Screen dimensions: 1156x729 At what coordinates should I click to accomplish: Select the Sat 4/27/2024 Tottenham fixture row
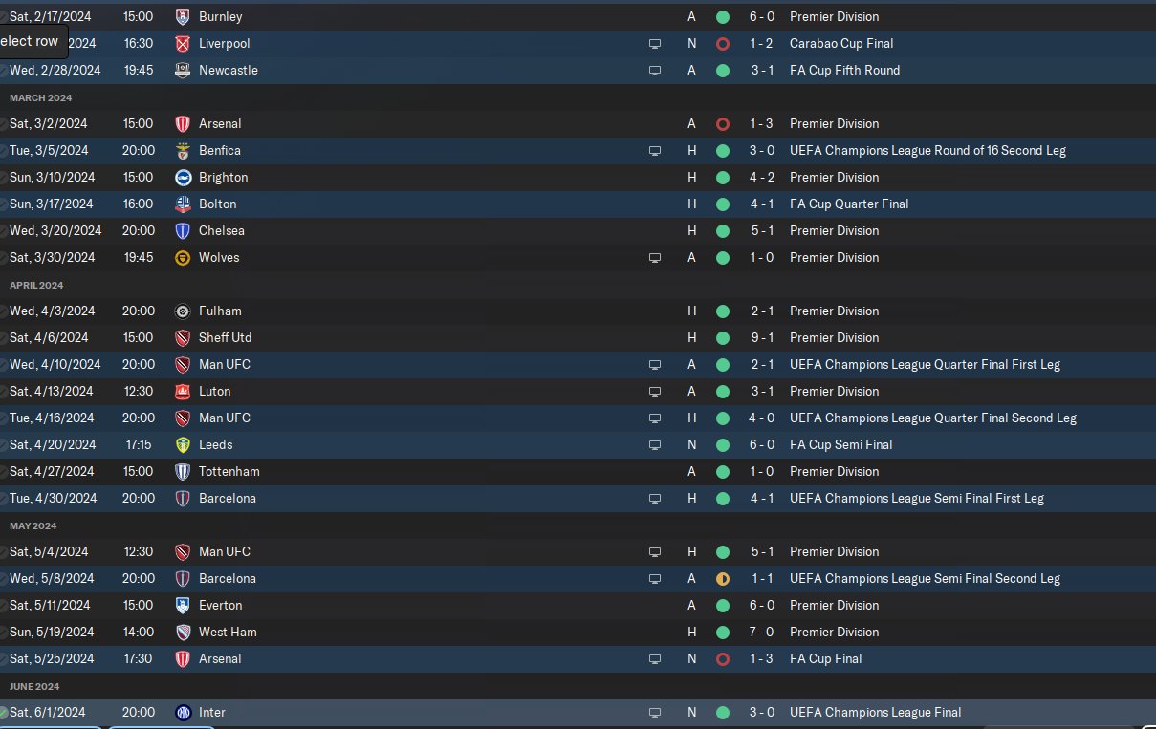(x=578, y=472)
